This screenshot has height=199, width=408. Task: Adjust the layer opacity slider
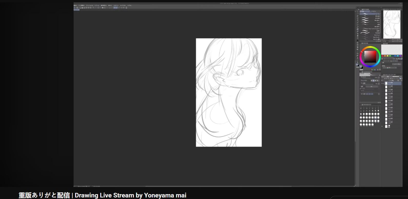point(396,77)
